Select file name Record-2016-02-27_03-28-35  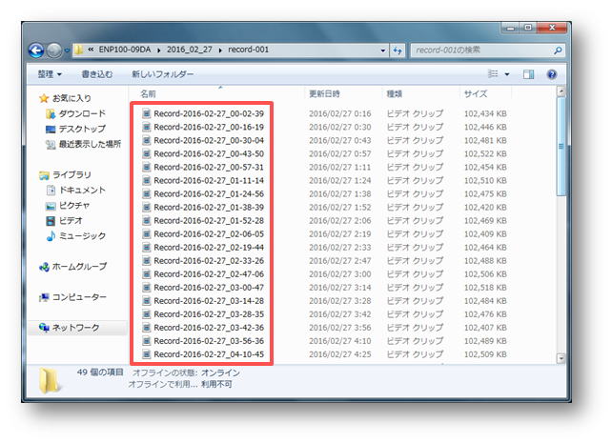point(209,314)
